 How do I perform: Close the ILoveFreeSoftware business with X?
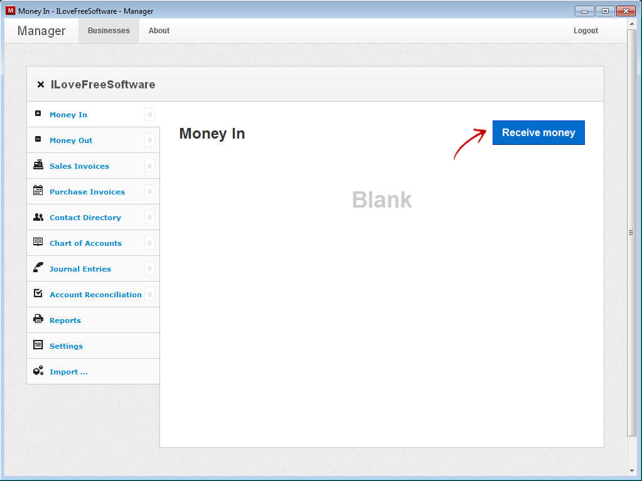point(41,84)
